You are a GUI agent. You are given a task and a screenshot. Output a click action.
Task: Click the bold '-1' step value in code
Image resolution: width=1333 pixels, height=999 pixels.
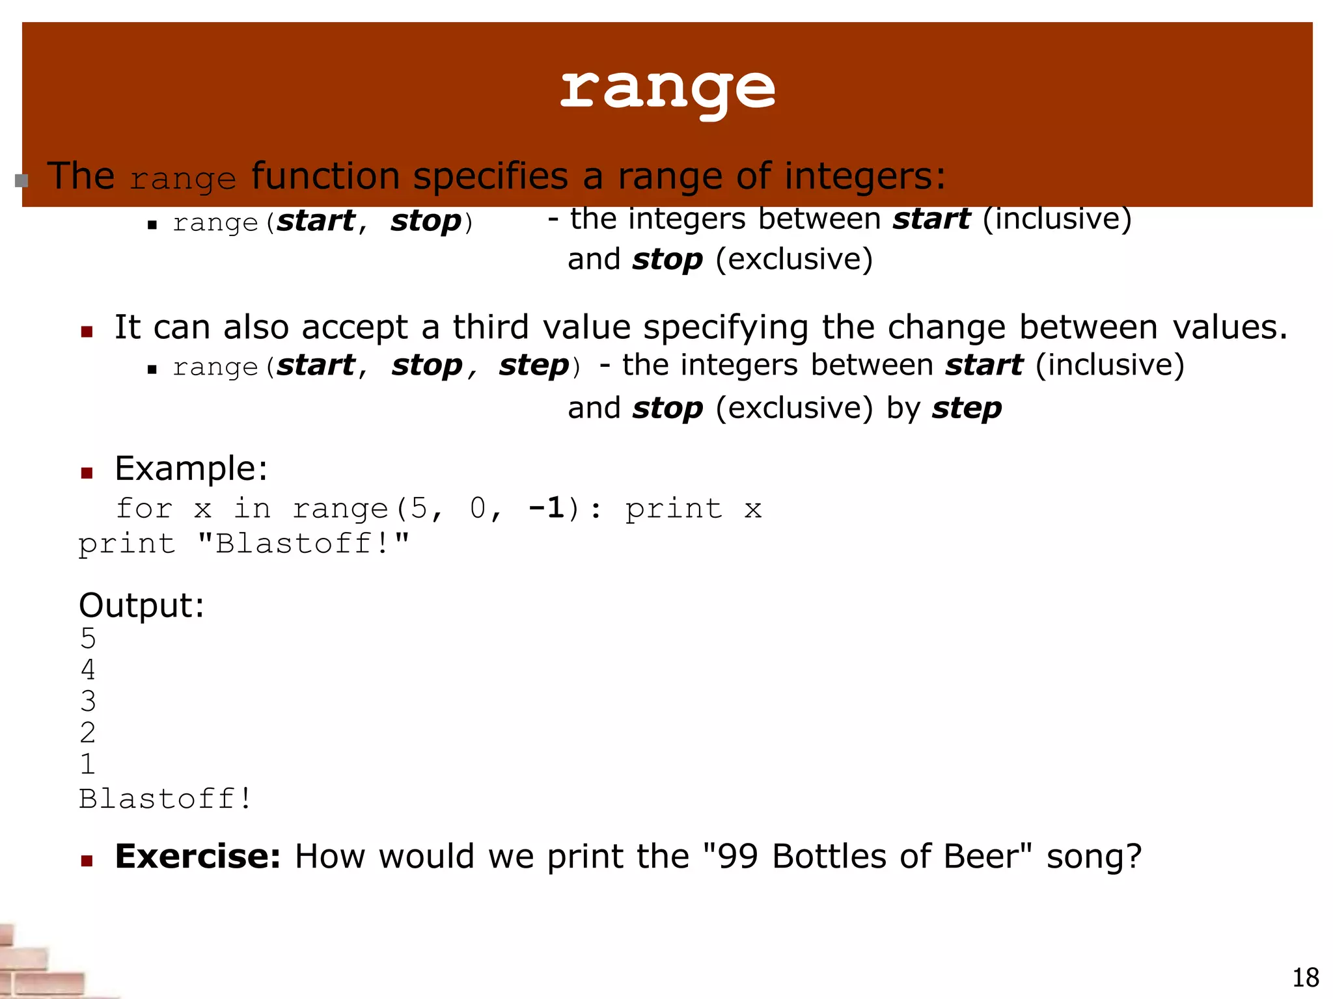[x=545, y=508]
